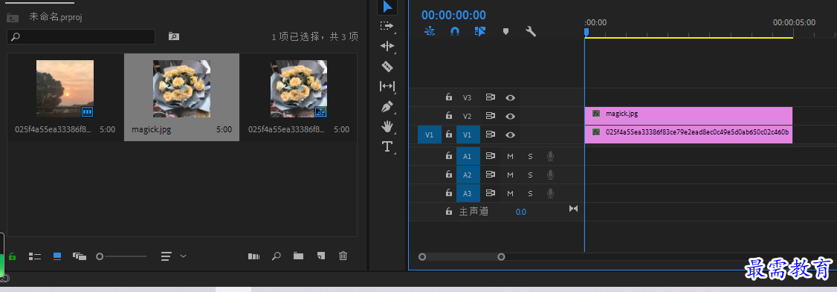
Task: Toggle sync lock on V1 track
Action: click(x=490, y=135)
